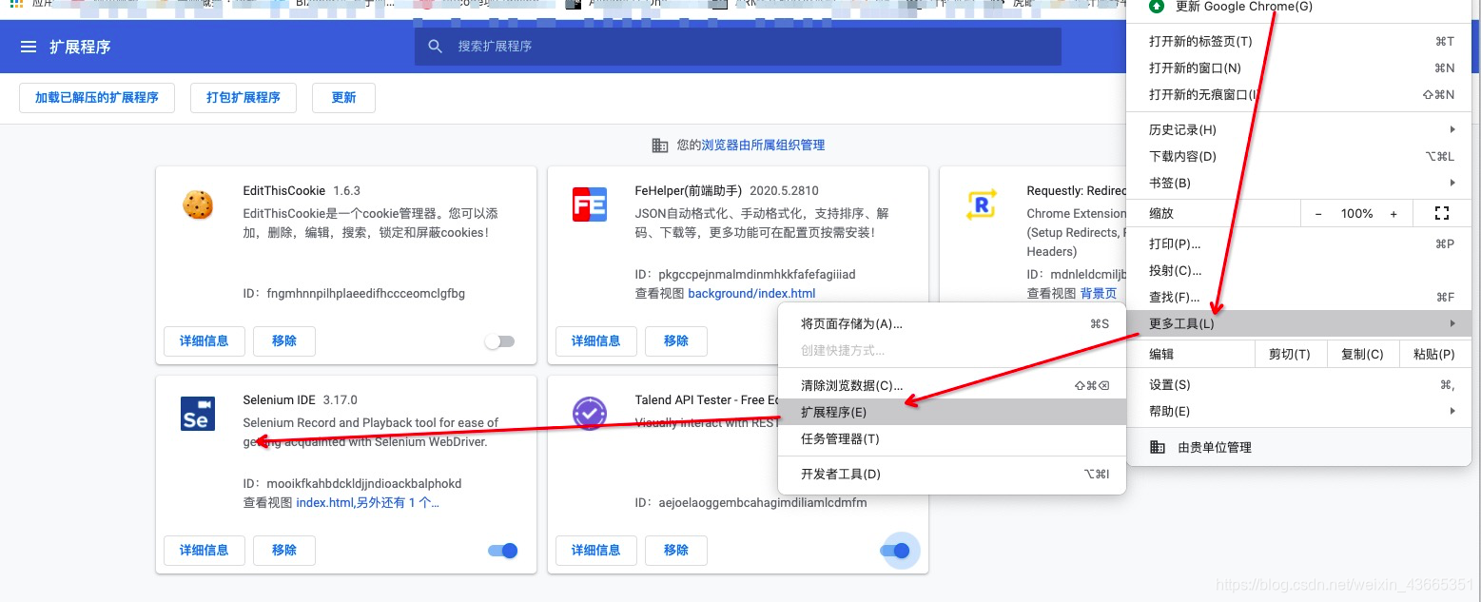
Task: Select 打开新的标签页(T) menu item
Action: coord(1299,41)
